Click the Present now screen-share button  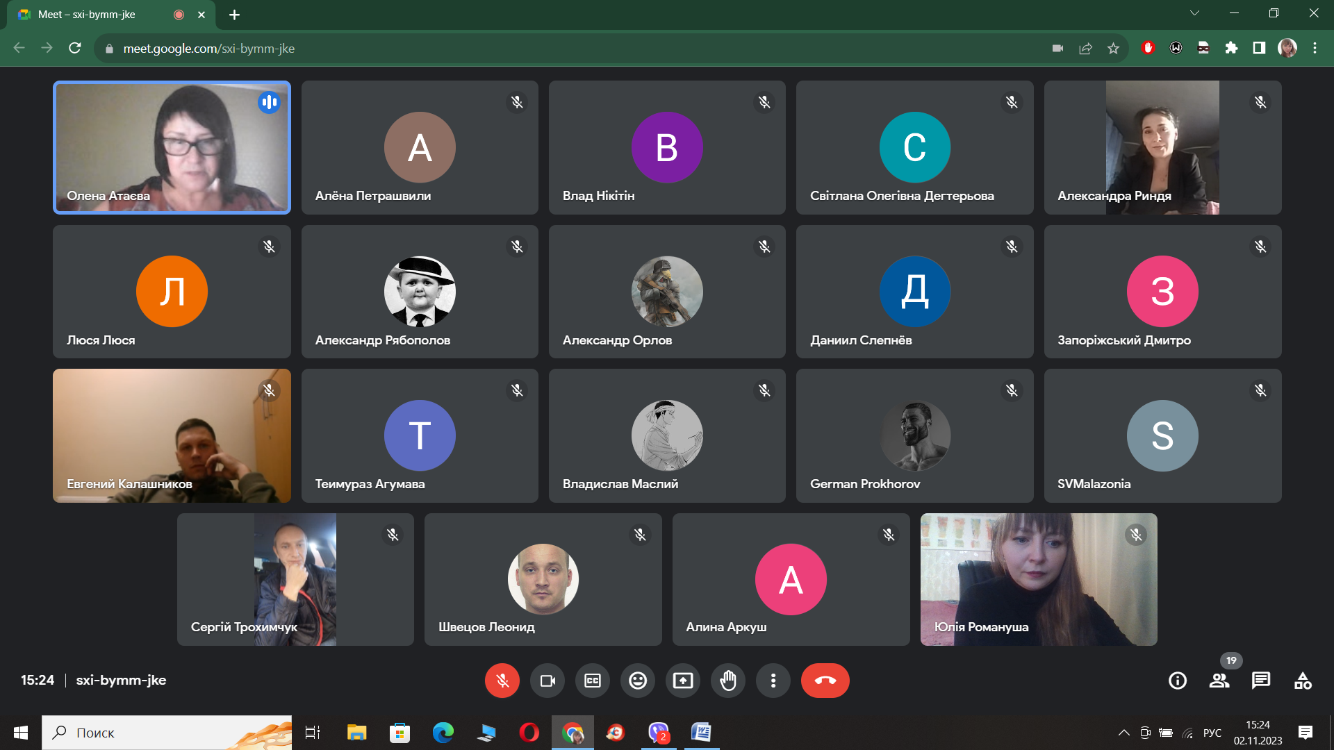pos(683,681)
